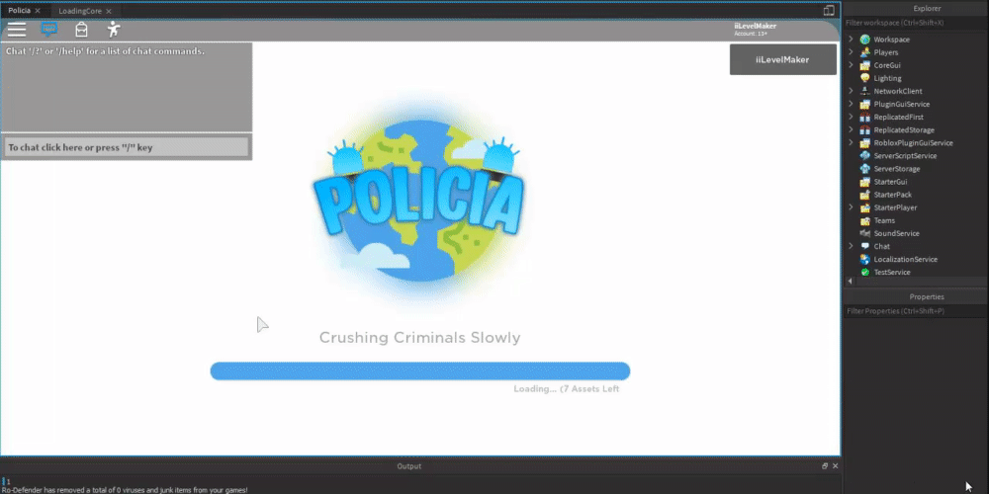Close the Policia tab
This screenshot has height=494, width=989.
tap(38, 11)
